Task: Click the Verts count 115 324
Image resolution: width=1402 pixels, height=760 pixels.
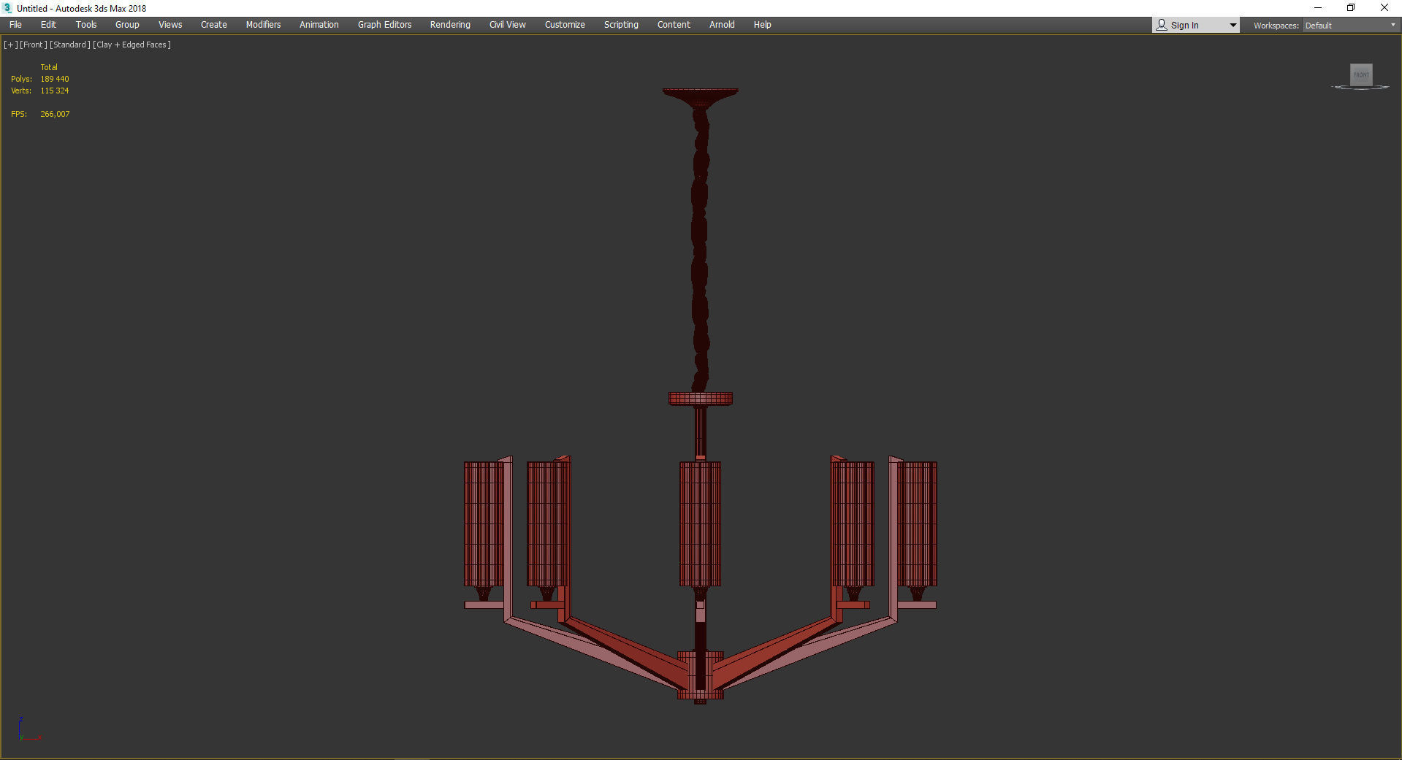Action: coord(55,91)
